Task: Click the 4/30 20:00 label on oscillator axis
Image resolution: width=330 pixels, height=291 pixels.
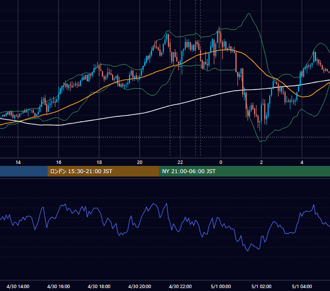Action: click(140, 286)
